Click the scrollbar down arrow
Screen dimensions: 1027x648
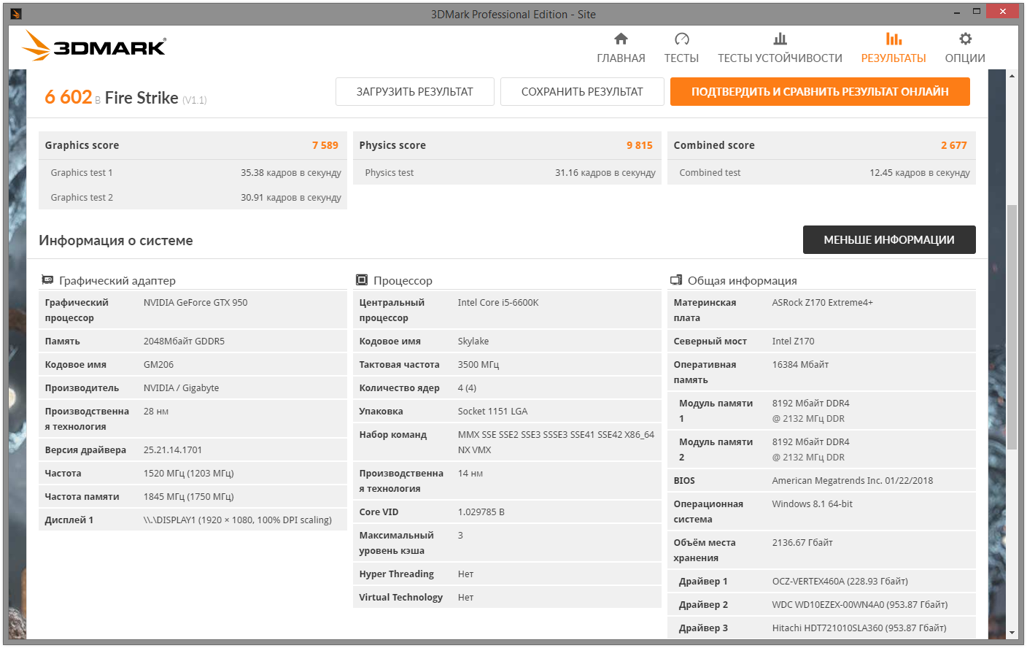(x=1012, y=633)
